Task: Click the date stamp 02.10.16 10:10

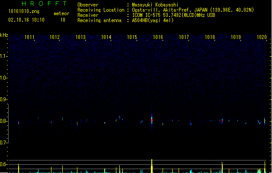Action: pos(26,20)
